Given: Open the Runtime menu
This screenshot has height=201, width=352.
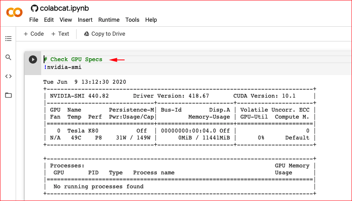Looking at the screenshot, I should click(x=109, y=20).
